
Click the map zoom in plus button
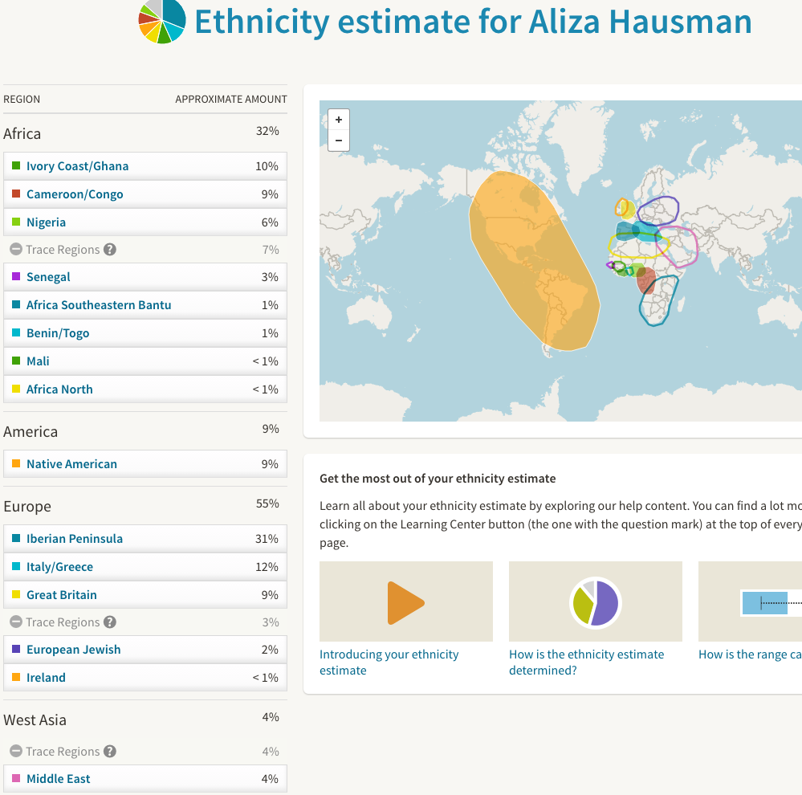(x=339, y=120)
